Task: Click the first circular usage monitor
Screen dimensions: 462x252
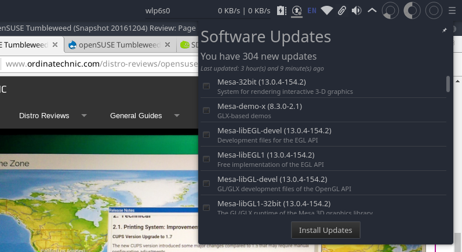Action: pyautogui.click(x=390, y=10)
